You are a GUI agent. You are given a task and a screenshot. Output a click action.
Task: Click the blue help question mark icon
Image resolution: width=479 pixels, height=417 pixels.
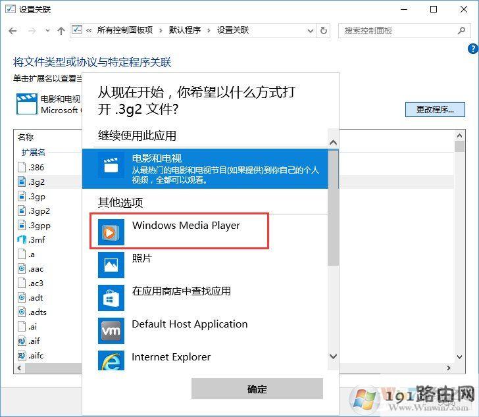pos(472,48)
